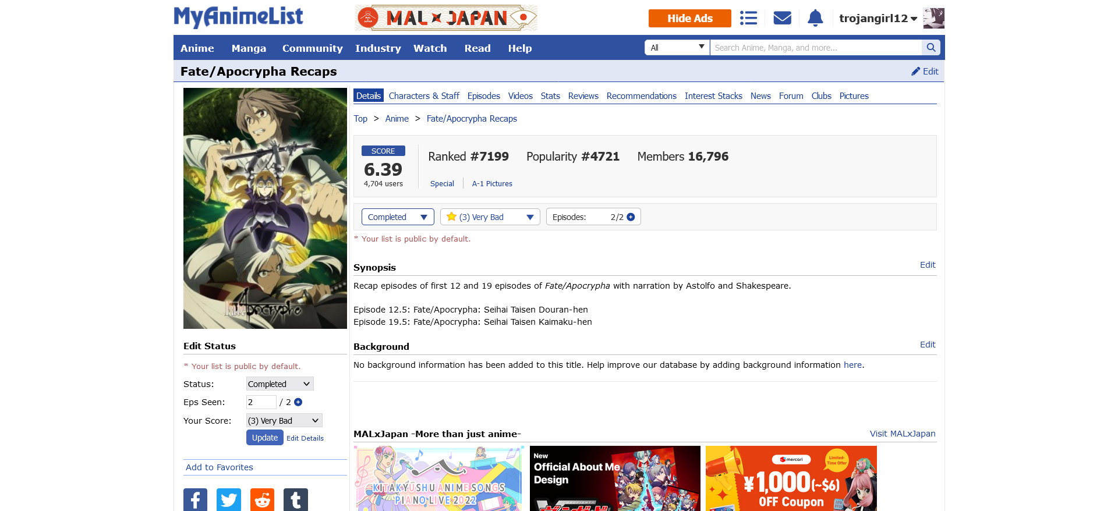Open the Edit Details link
The image size is (1118, 511).
305,438
